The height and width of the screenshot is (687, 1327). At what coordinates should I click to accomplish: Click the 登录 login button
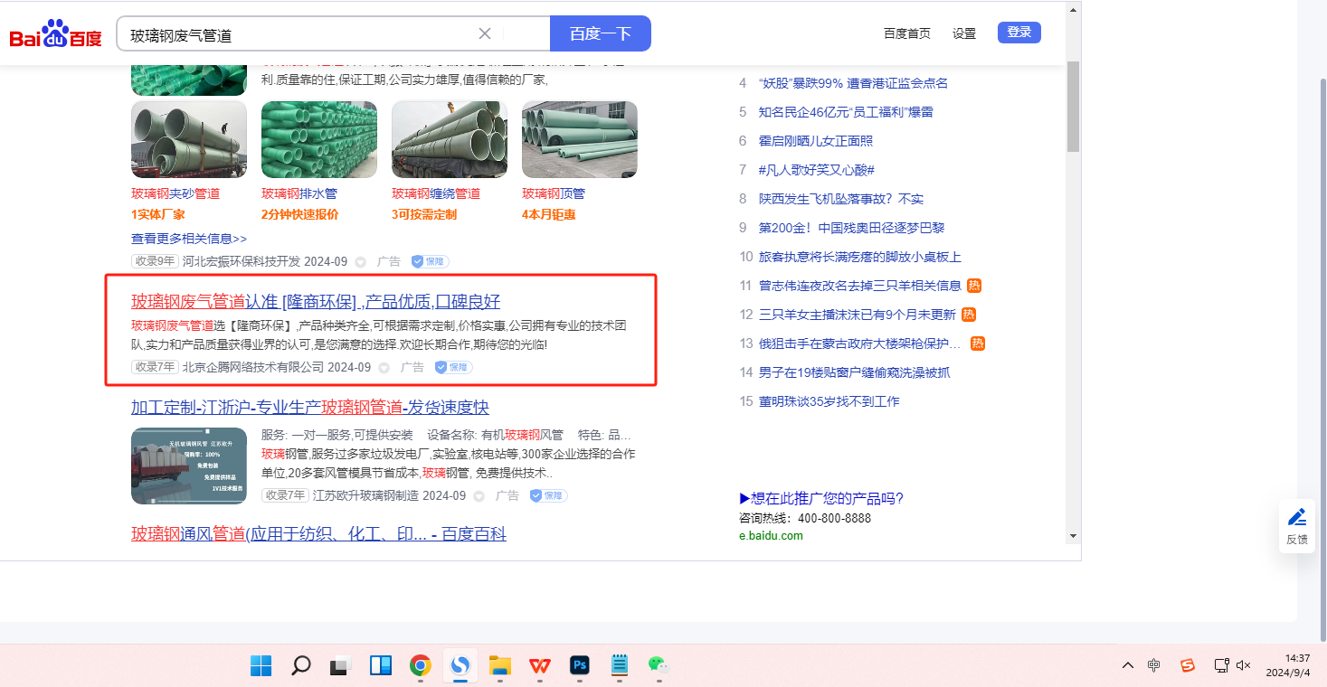(x=1019, y=33)
